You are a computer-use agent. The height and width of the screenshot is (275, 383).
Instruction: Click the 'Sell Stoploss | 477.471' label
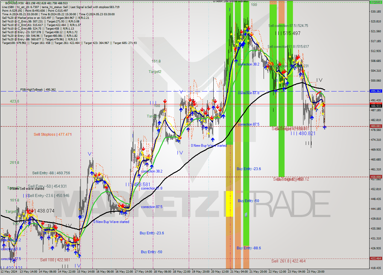pyautogui.click(x=53, y=135)
